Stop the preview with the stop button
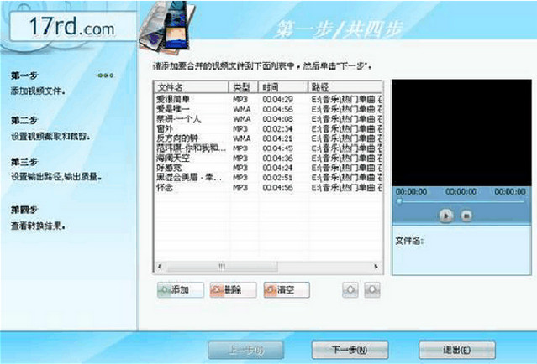 pyautogui.click(x=466, y=216)
